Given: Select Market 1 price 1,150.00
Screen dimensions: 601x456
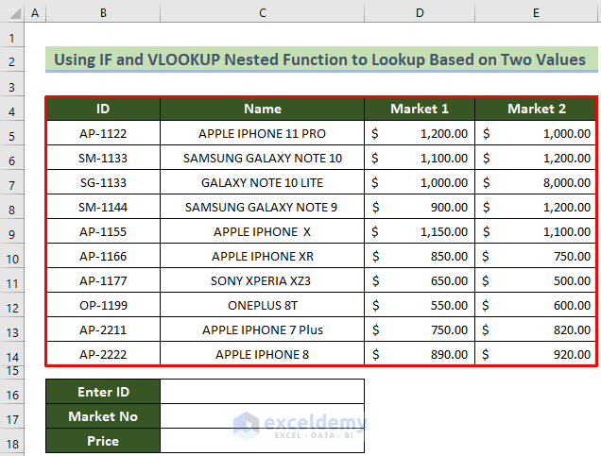Looking at the screenshot, I should (x=420, y=231).
